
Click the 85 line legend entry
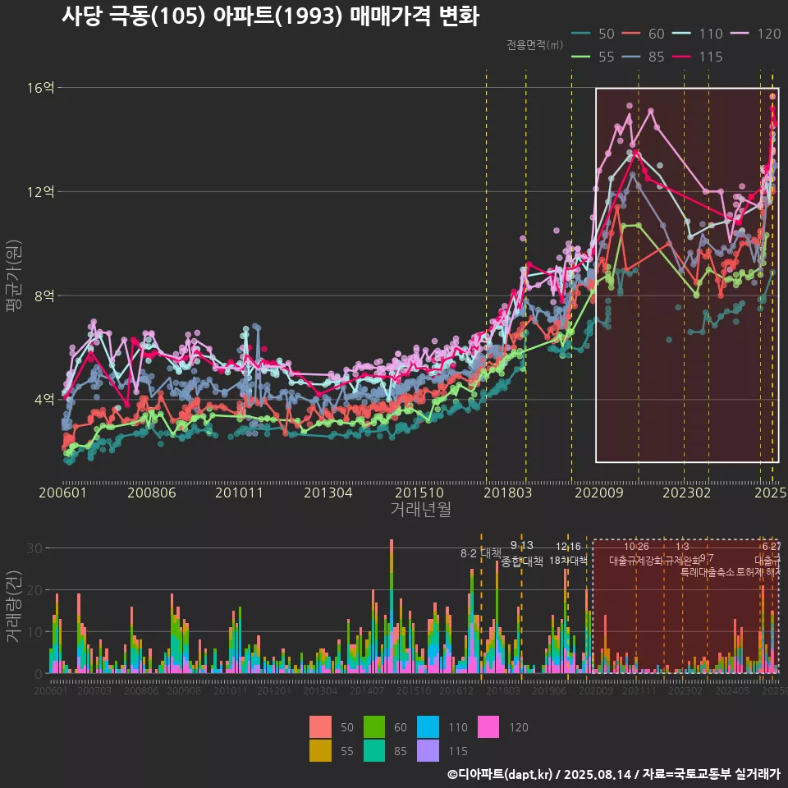(643, 57)
